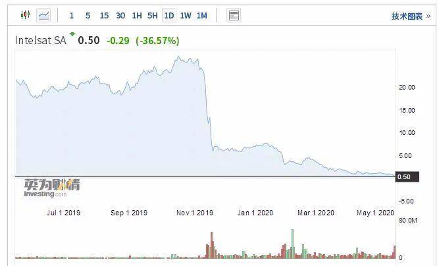Click the 0.50 current price label on axis

(404, 177)
